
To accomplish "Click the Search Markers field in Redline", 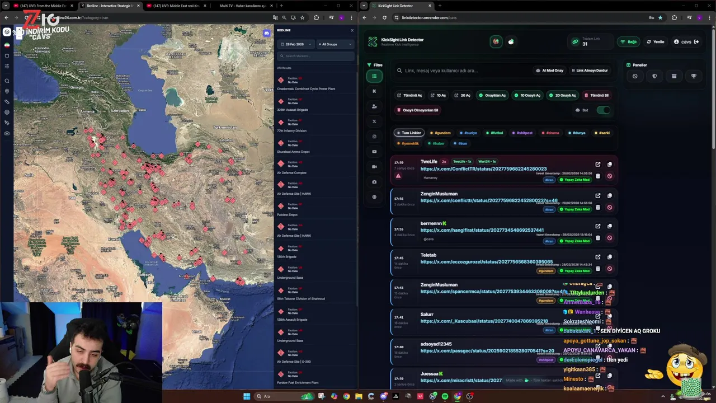I will [x=316, y=56].
